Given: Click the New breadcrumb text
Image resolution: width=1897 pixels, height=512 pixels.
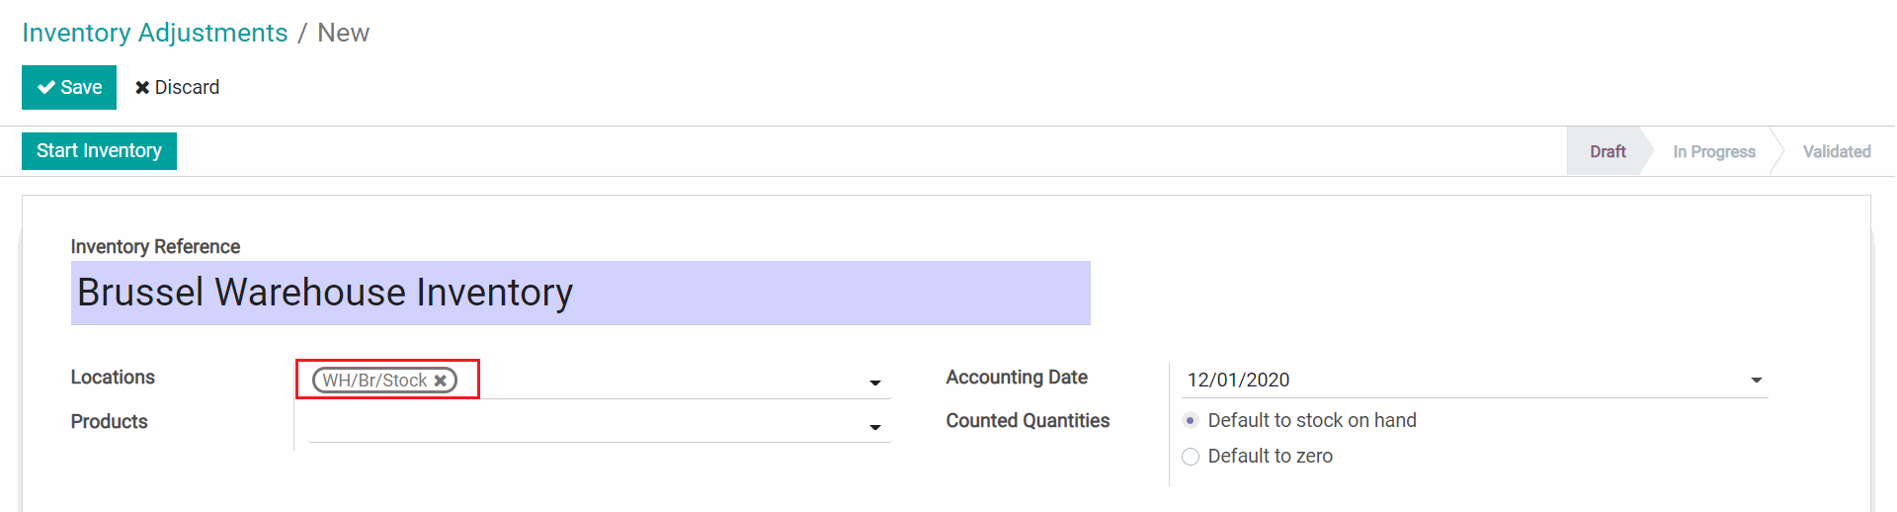Looking at the screenshot, I should 343,33.
